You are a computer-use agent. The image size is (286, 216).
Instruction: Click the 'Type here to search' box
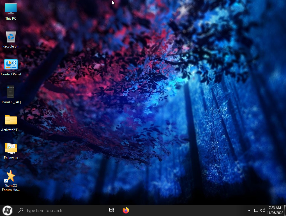pos(56,210)
